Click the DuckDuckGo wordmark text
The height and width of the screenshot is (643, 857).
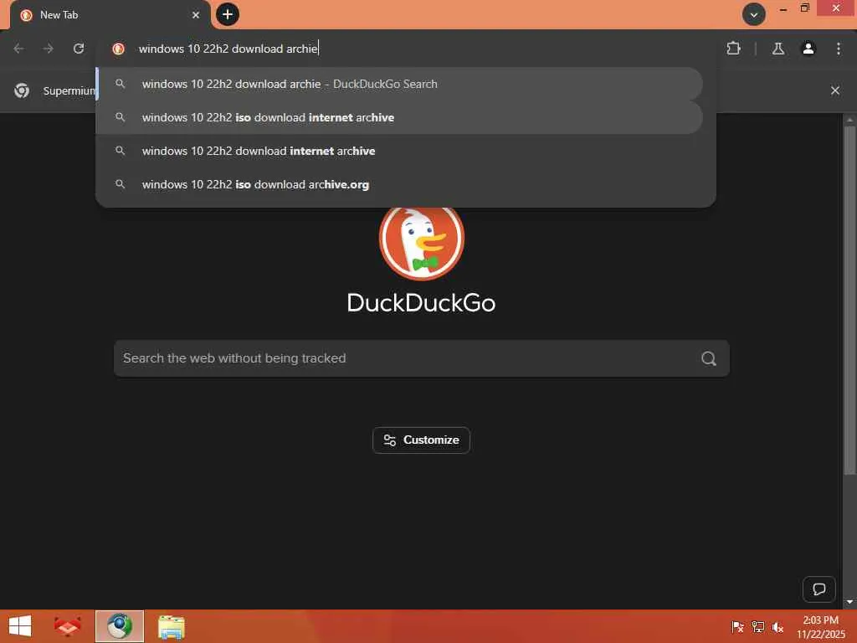[422, 303]
